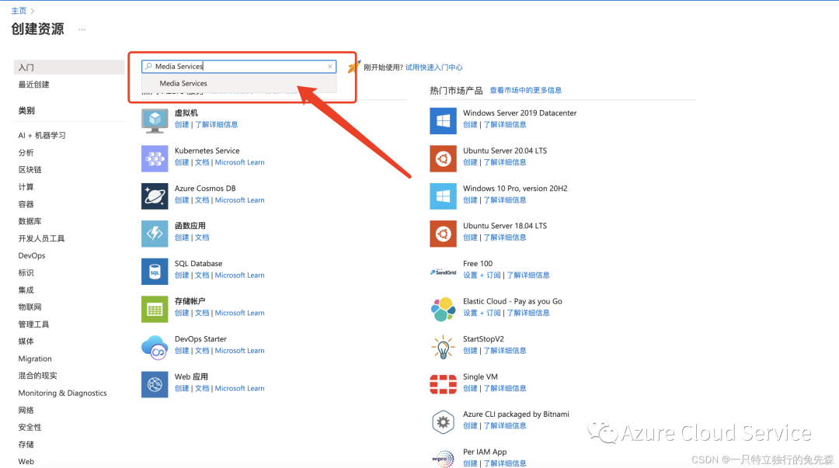The image size is (839, 468).
Task: Open the Migration category
Action: coord(35,359)
